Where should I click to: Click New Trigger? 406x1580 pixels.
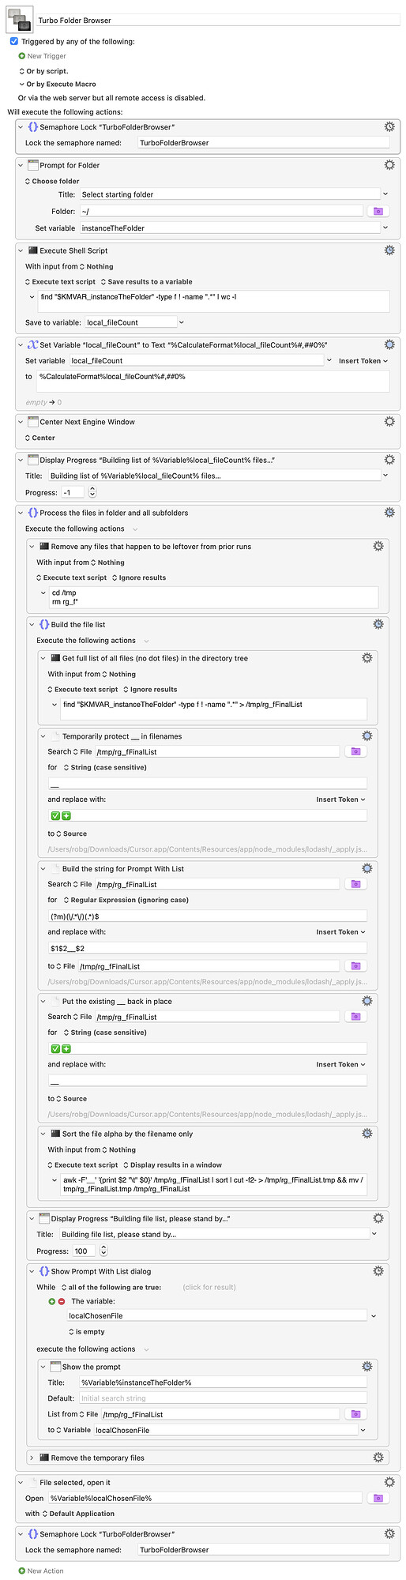pyautogui.click(x=42, y=56)
